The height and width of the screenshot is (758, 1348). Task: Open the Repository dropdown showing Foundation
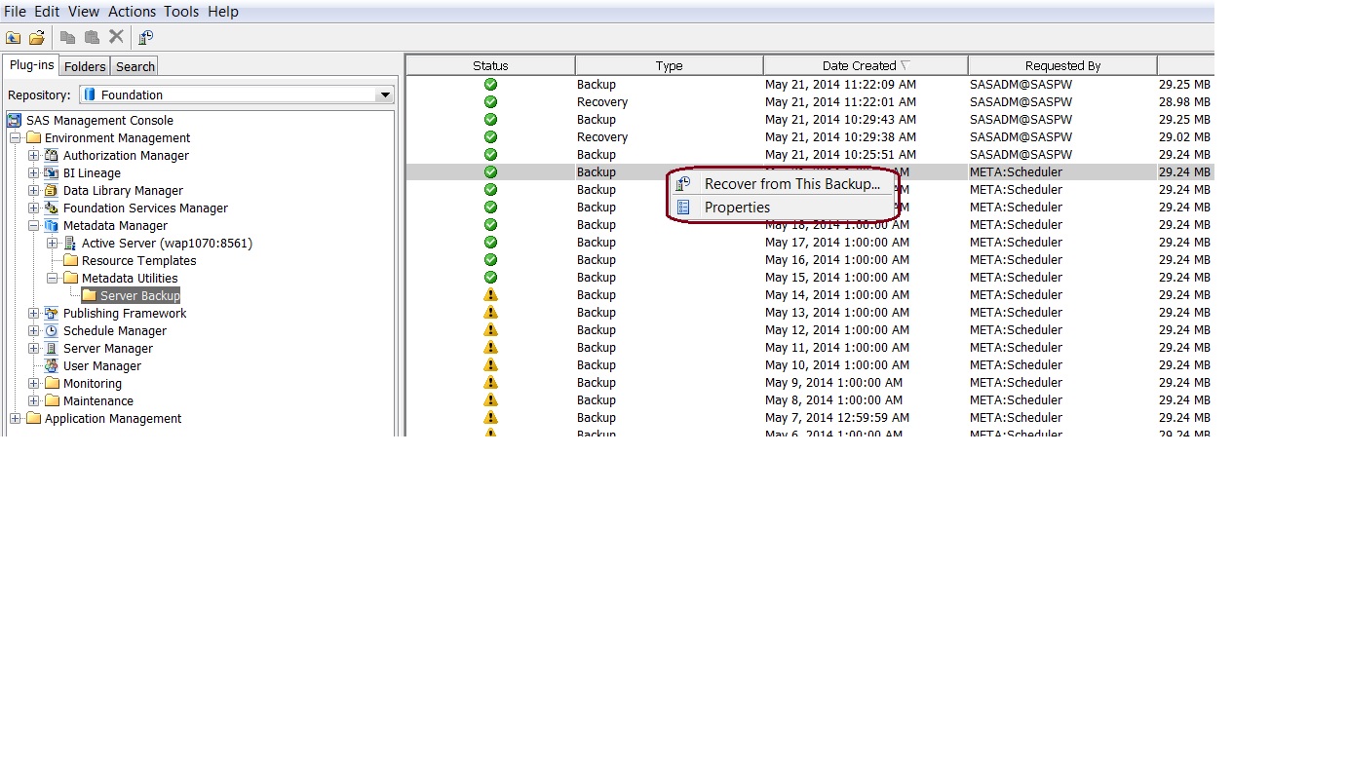tap(387, 95)
